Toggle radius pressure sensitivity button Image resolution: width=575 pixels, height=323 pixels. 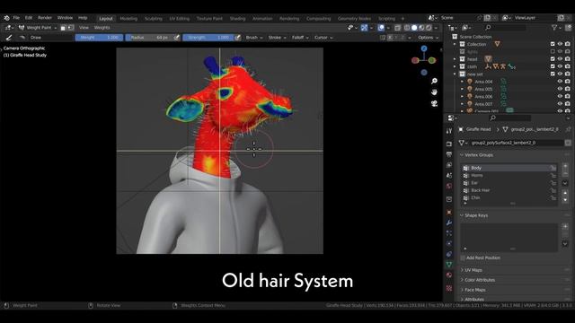177,38
